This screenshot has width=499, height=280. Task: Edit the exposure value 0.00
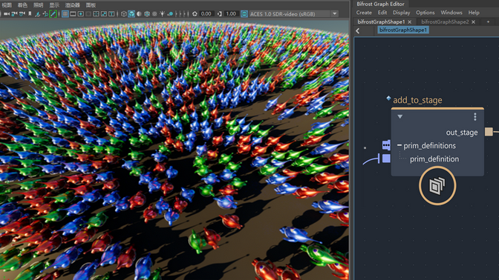click(x=206, y=14)
